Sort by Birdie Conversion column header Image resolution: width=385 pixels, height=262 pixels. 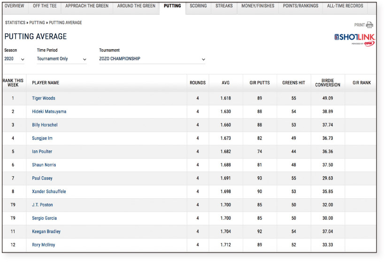[x=327, y=83]
